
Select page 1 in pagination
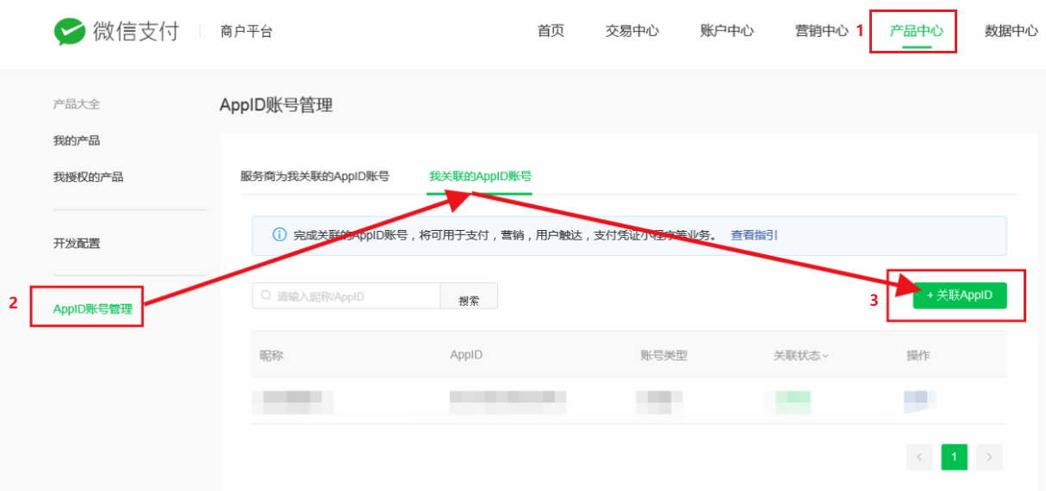(955, 457)
